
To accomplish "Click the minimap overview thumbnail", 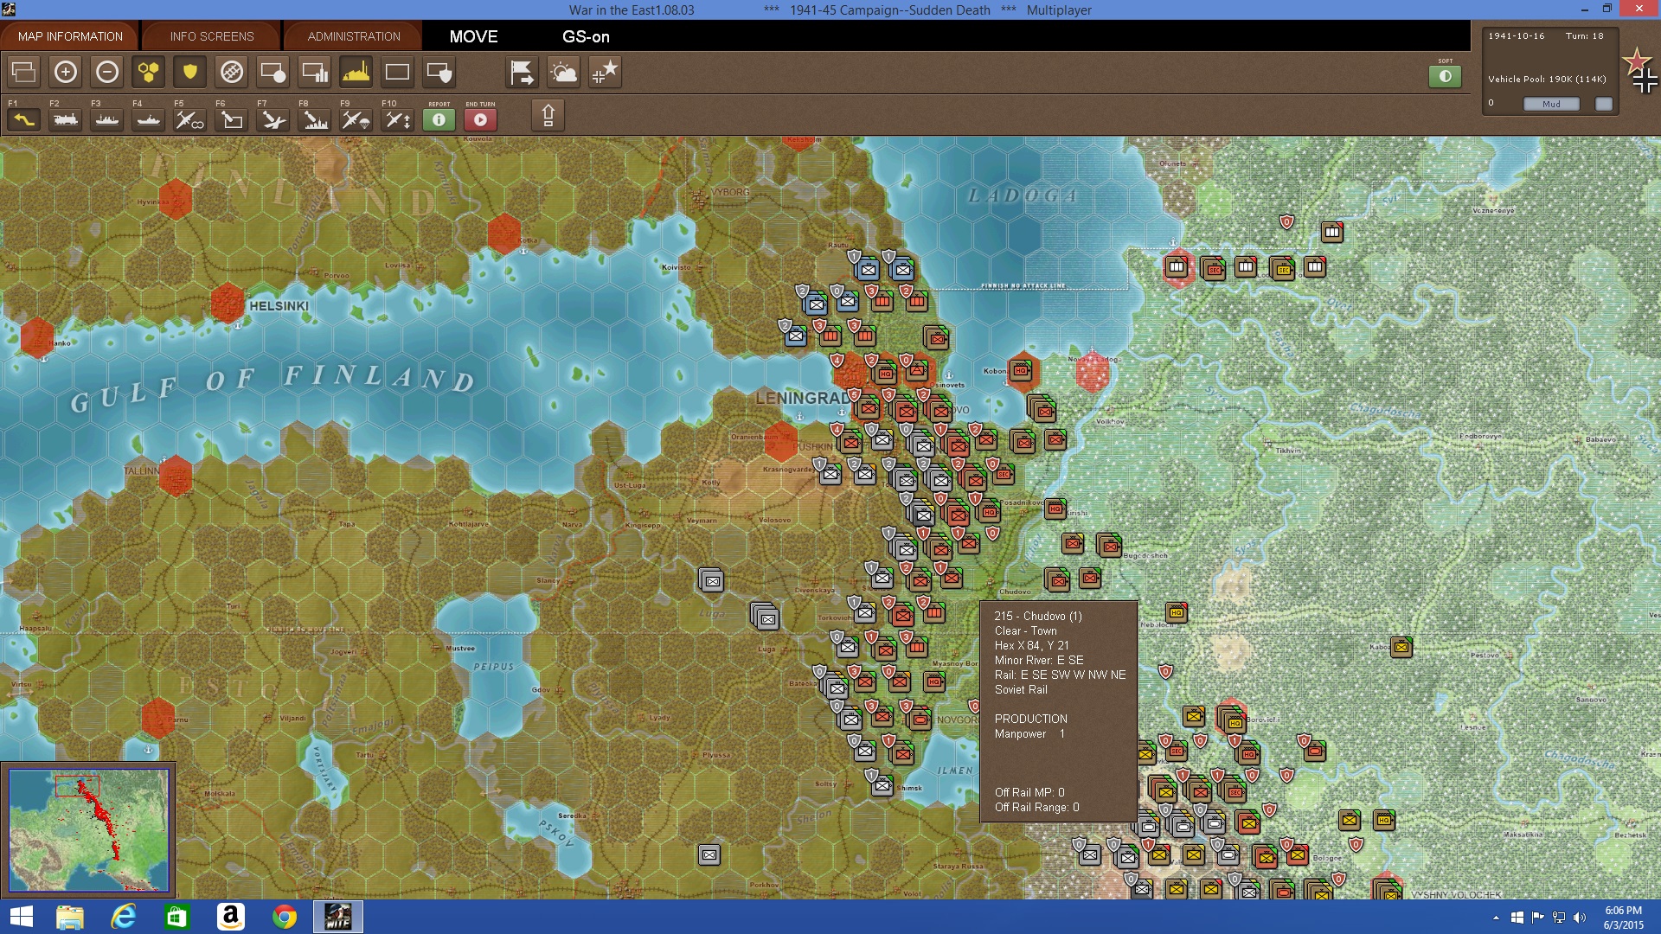I will click(x=89, y=830).
